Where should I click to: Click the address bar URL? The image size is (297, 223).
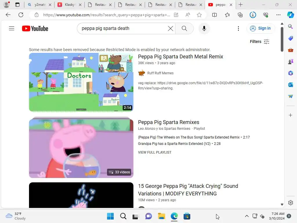click(x=106, y=15)
